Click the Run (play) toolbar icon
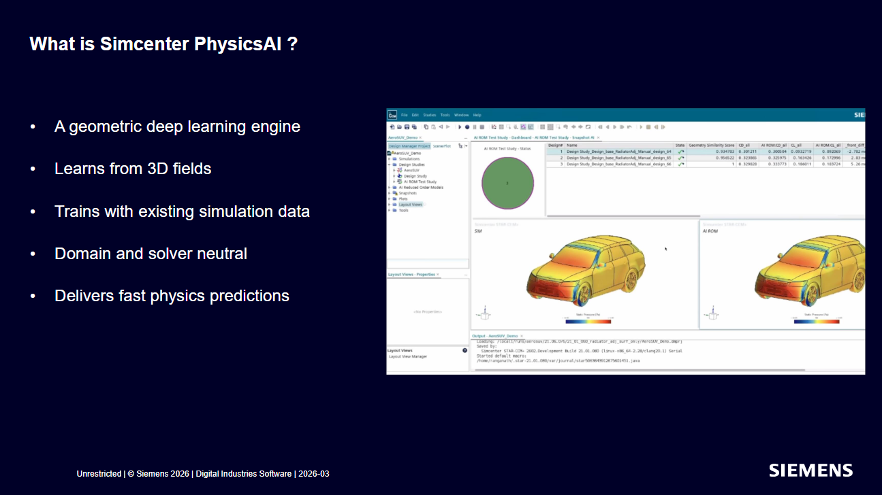The width and height of the screenshot is (882, 495). pyautogui.click(x=460, y=127)
